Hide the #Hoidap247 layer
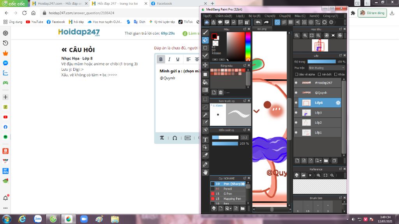Screen dimensions: 399x224 pyautogui.click(x=296, y=83)
